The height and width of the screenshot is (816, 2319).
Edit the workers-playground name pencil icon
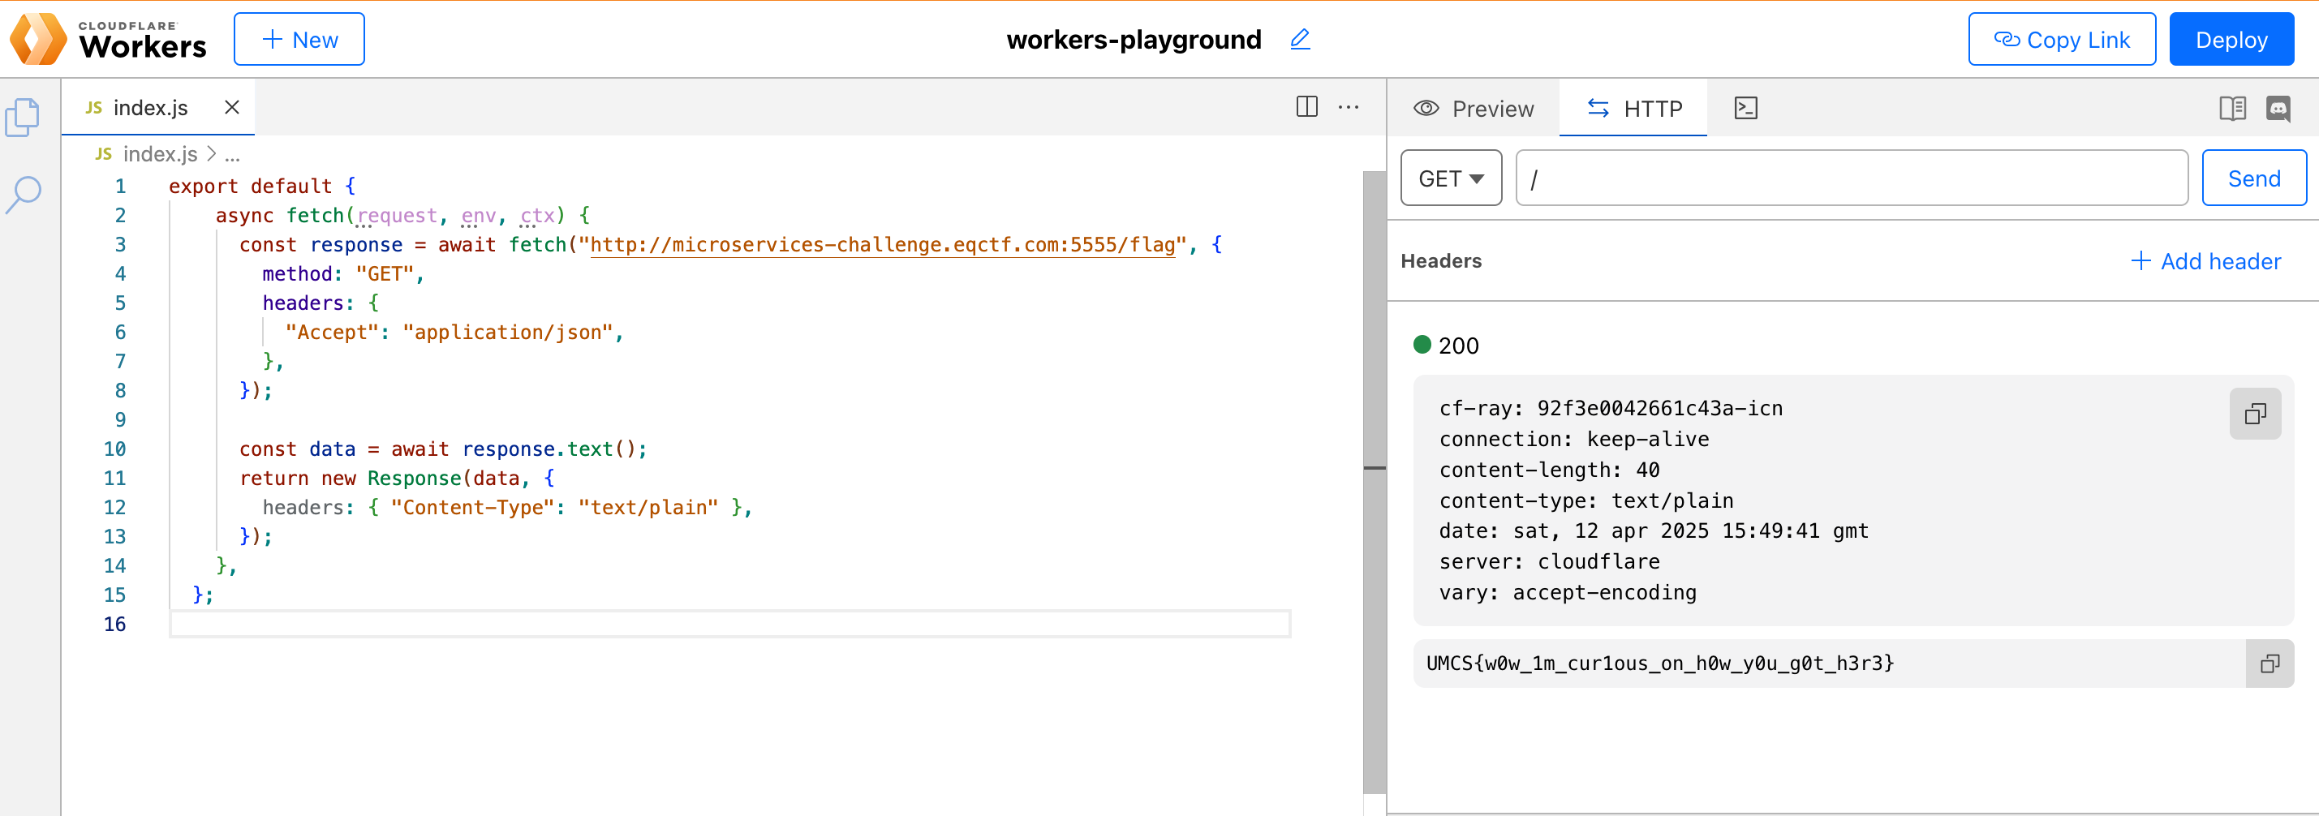pyautogui.click(x=1300, y=39)
